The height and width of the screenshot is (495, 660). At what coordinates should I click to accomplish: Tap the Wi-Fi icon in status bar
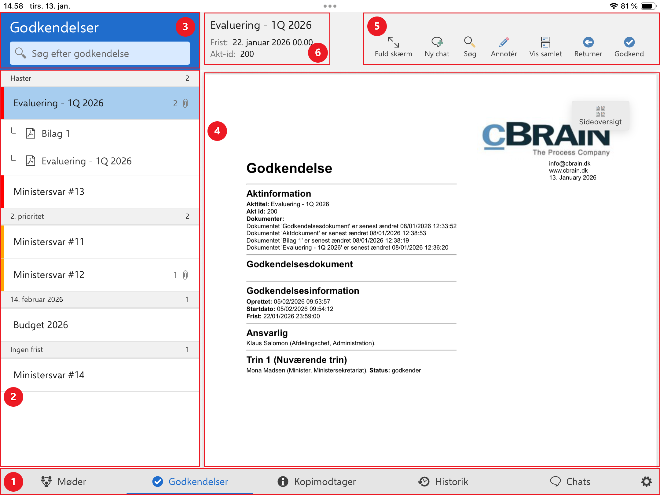(x=614, y=6)
